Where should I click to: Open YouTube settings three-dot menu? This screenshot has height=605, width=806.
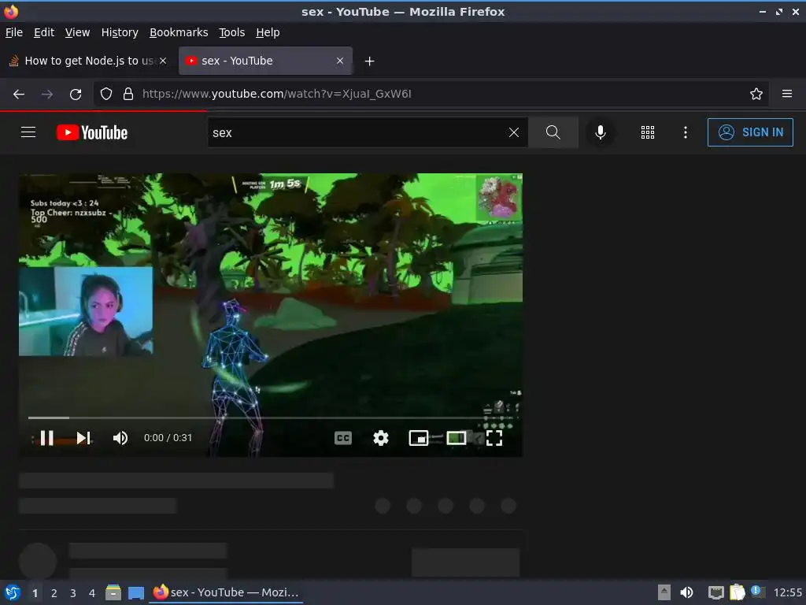[686, 132]
